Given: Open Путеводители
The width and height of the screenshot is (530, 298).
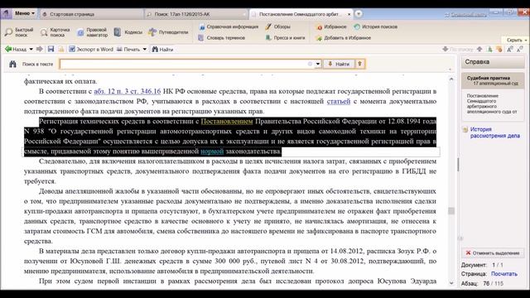Looking at the screenshot, I should pyautogui.click(x=168, y=32).
